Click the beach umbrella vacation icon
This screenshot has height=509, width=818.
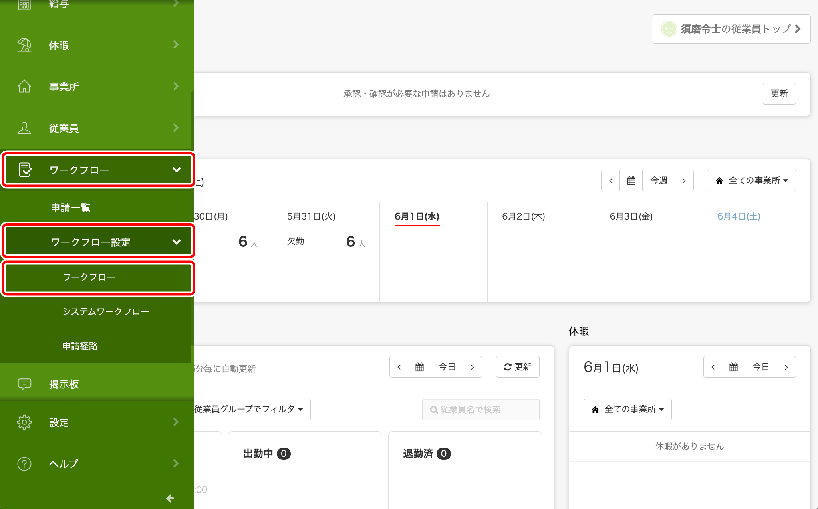click(x=24, y=45)
